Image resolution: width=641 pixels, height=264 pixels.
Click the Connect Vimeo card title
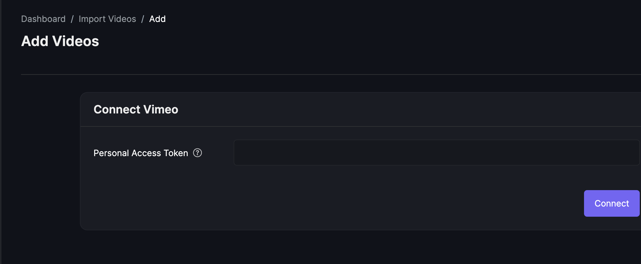click(136, 109)
